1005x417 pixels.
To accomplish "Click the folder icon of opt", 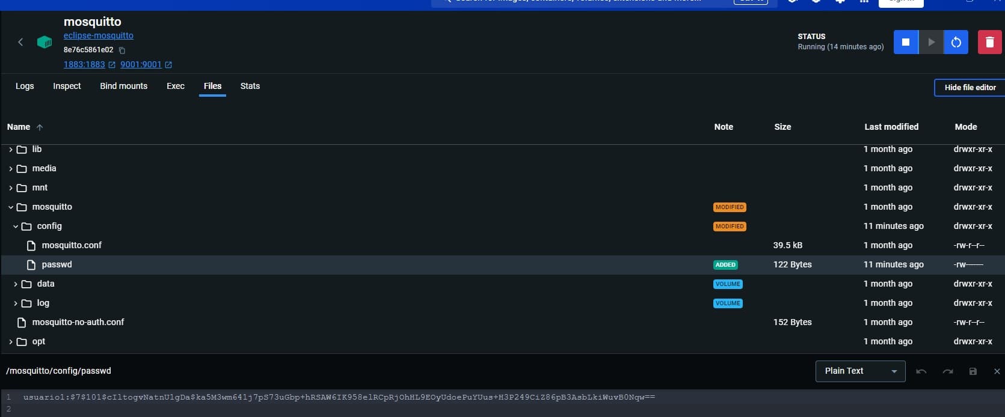I will point(22,342).
